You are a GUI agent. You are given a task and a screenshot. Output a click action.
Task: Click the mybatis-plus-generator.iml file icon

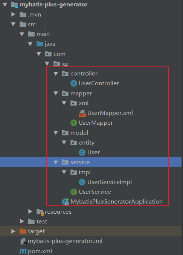click(x=23, y=241)
